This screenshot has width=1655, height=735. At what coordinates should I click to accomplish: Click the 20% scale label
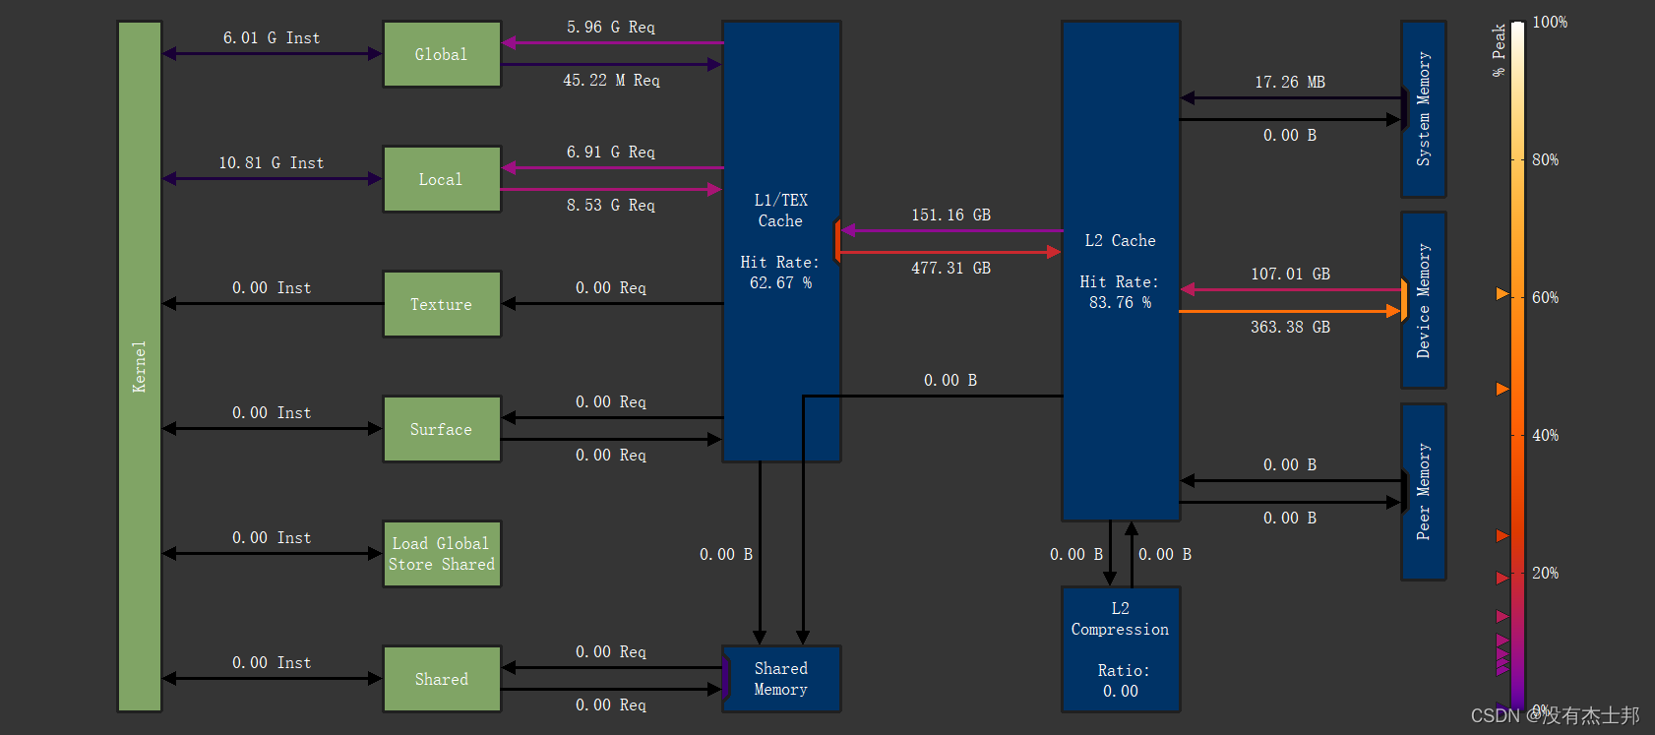click(1545, 573)
